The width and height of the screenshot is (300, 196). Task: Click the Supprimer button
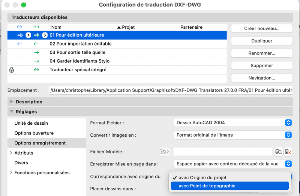pyautogui.click(x=262, y=66)
